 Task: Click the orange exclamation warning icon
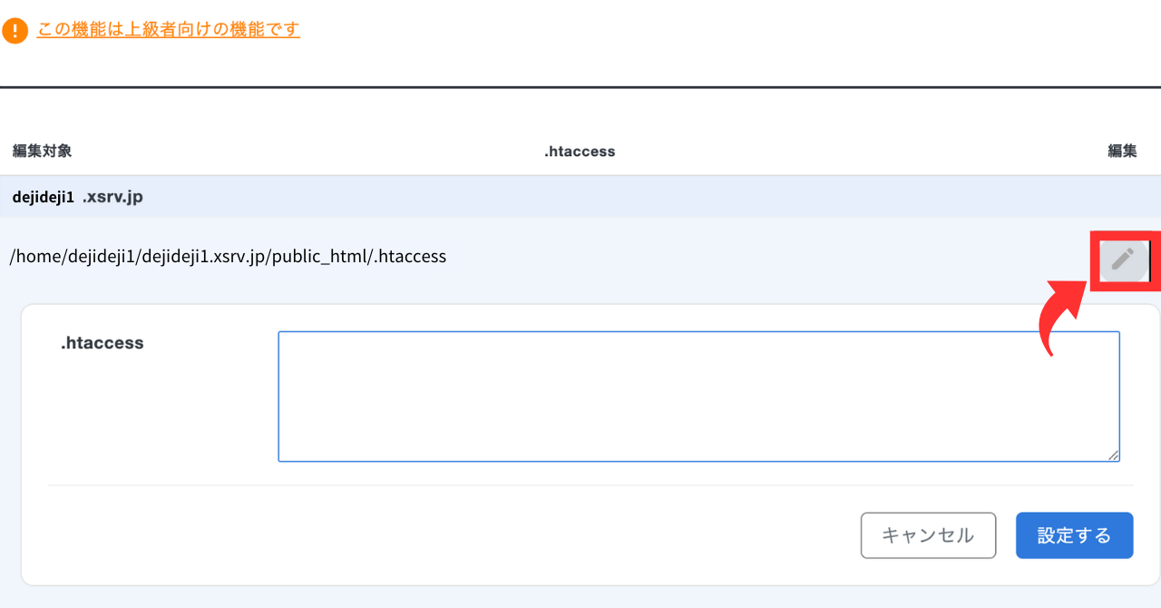click(x=15, y=31)
